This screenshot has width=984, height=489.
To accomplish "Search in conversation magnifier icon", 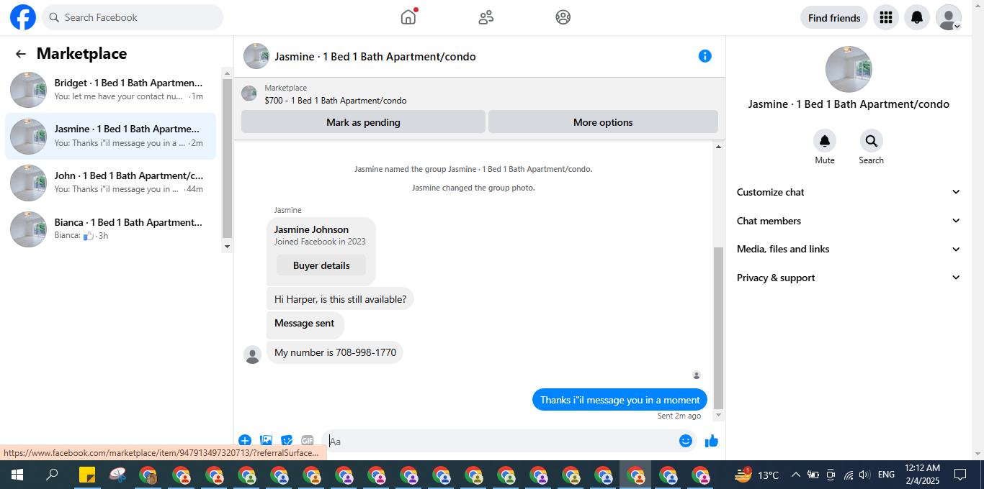I will [x=871, y=140].
